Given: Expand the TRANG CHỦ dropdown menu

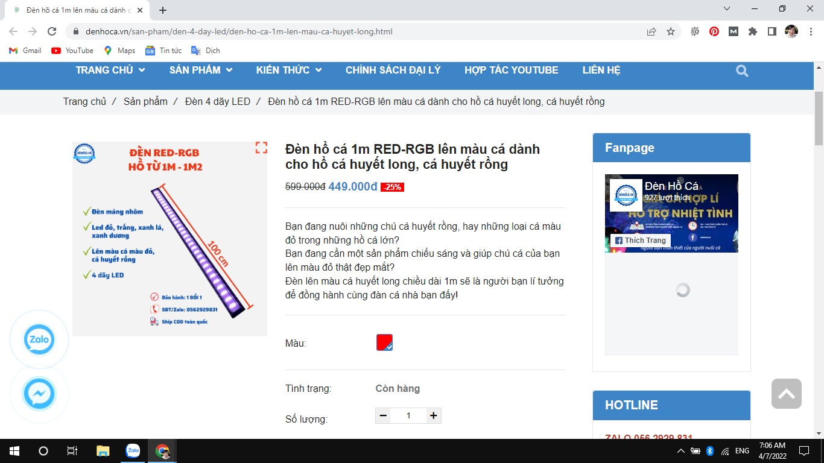Looking at the screenshot, I should coord(110,70).
